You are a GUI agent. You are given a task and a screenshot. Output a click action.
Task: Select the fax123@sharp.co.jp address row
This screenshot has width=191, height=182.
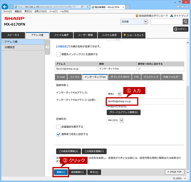120,69
